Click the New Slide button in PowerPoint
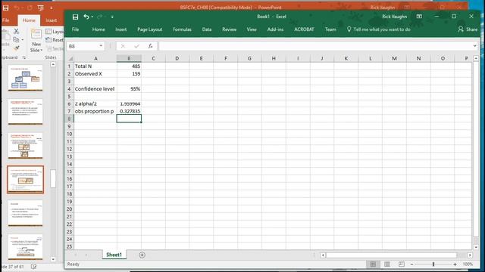 pyautogui.click(x=36, y=41)
